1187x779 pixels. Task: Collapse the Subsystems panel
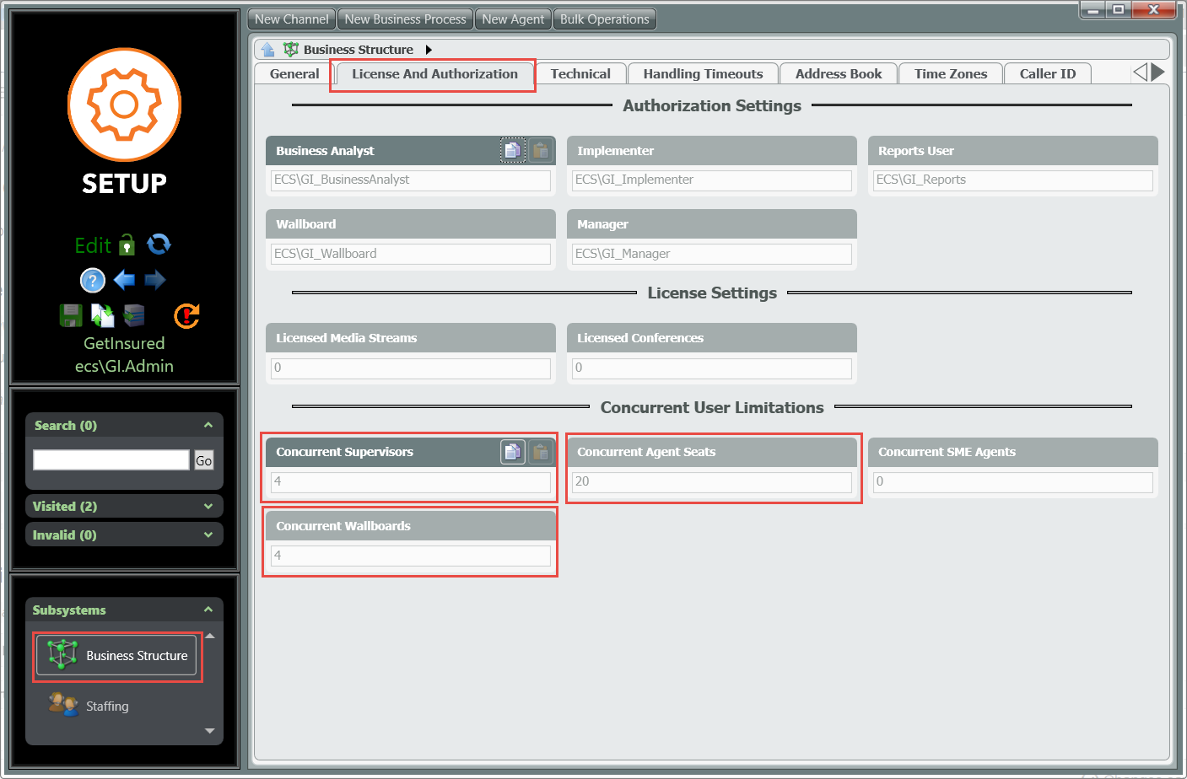click(208, 610)
